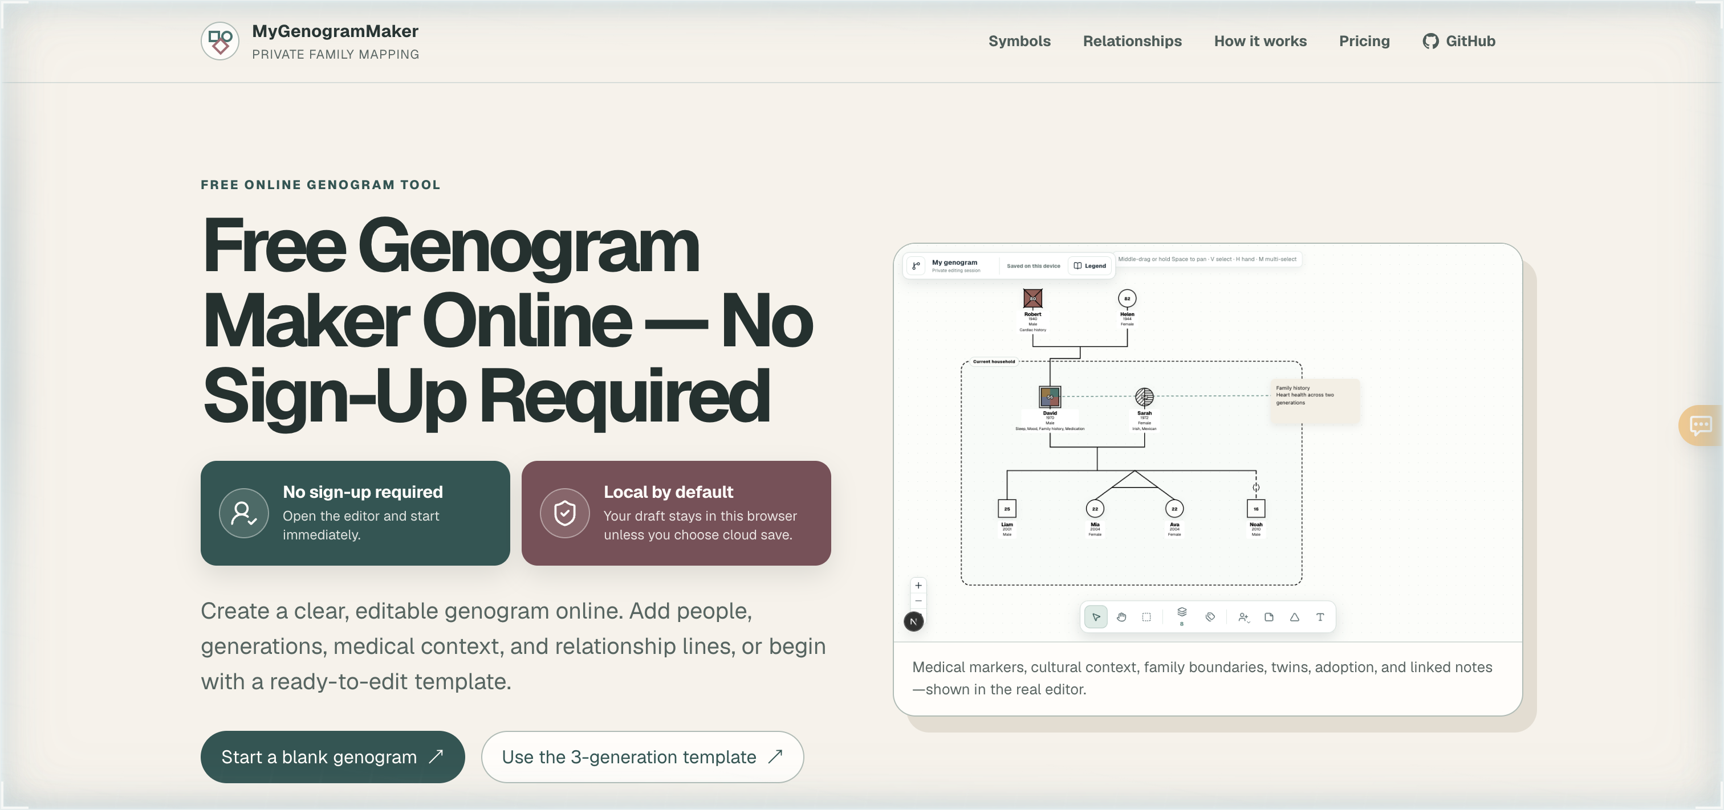Select Robert's square node in genogram
The width and height of the screenshot is (1724, 810).
point(1032,298)
